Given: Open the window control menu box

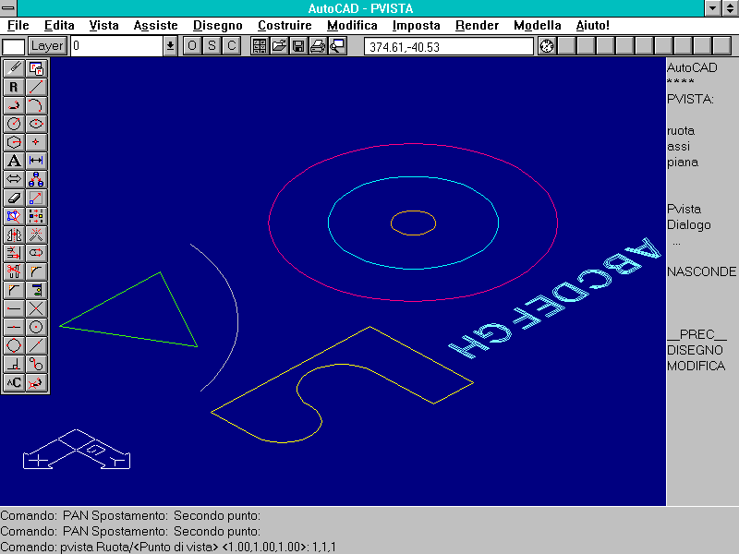Looking at the screenshot, I should coord(8,8).
